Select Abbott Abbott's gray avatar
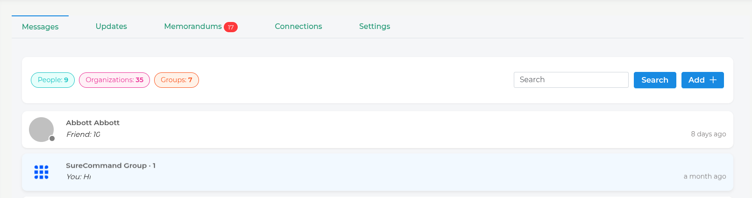752x198 pixels. (x=41, y=129)
